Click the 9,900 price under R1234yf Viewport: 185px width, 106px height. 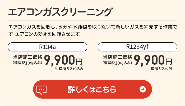point(149,60)
